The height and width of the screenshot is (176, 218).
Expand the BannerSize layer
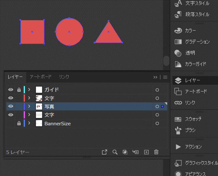[29, 123]
